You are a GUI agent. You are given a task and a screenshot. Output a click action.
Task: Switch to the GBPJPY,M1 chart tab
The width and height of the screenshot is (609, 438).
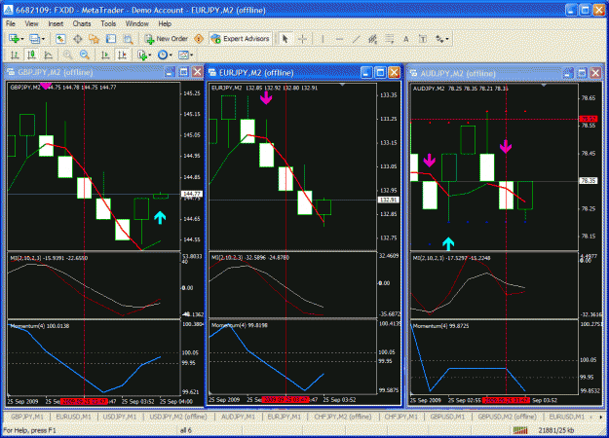pyautogui.click(x=27, y=417)
